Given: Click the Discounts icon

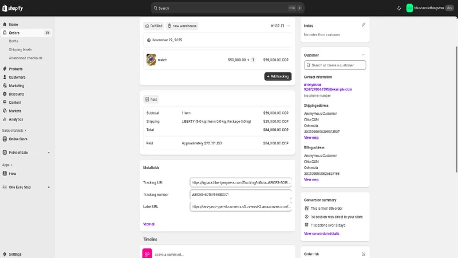Looking at the screenshot, I should pyautogui.click(x=5, y=94).
